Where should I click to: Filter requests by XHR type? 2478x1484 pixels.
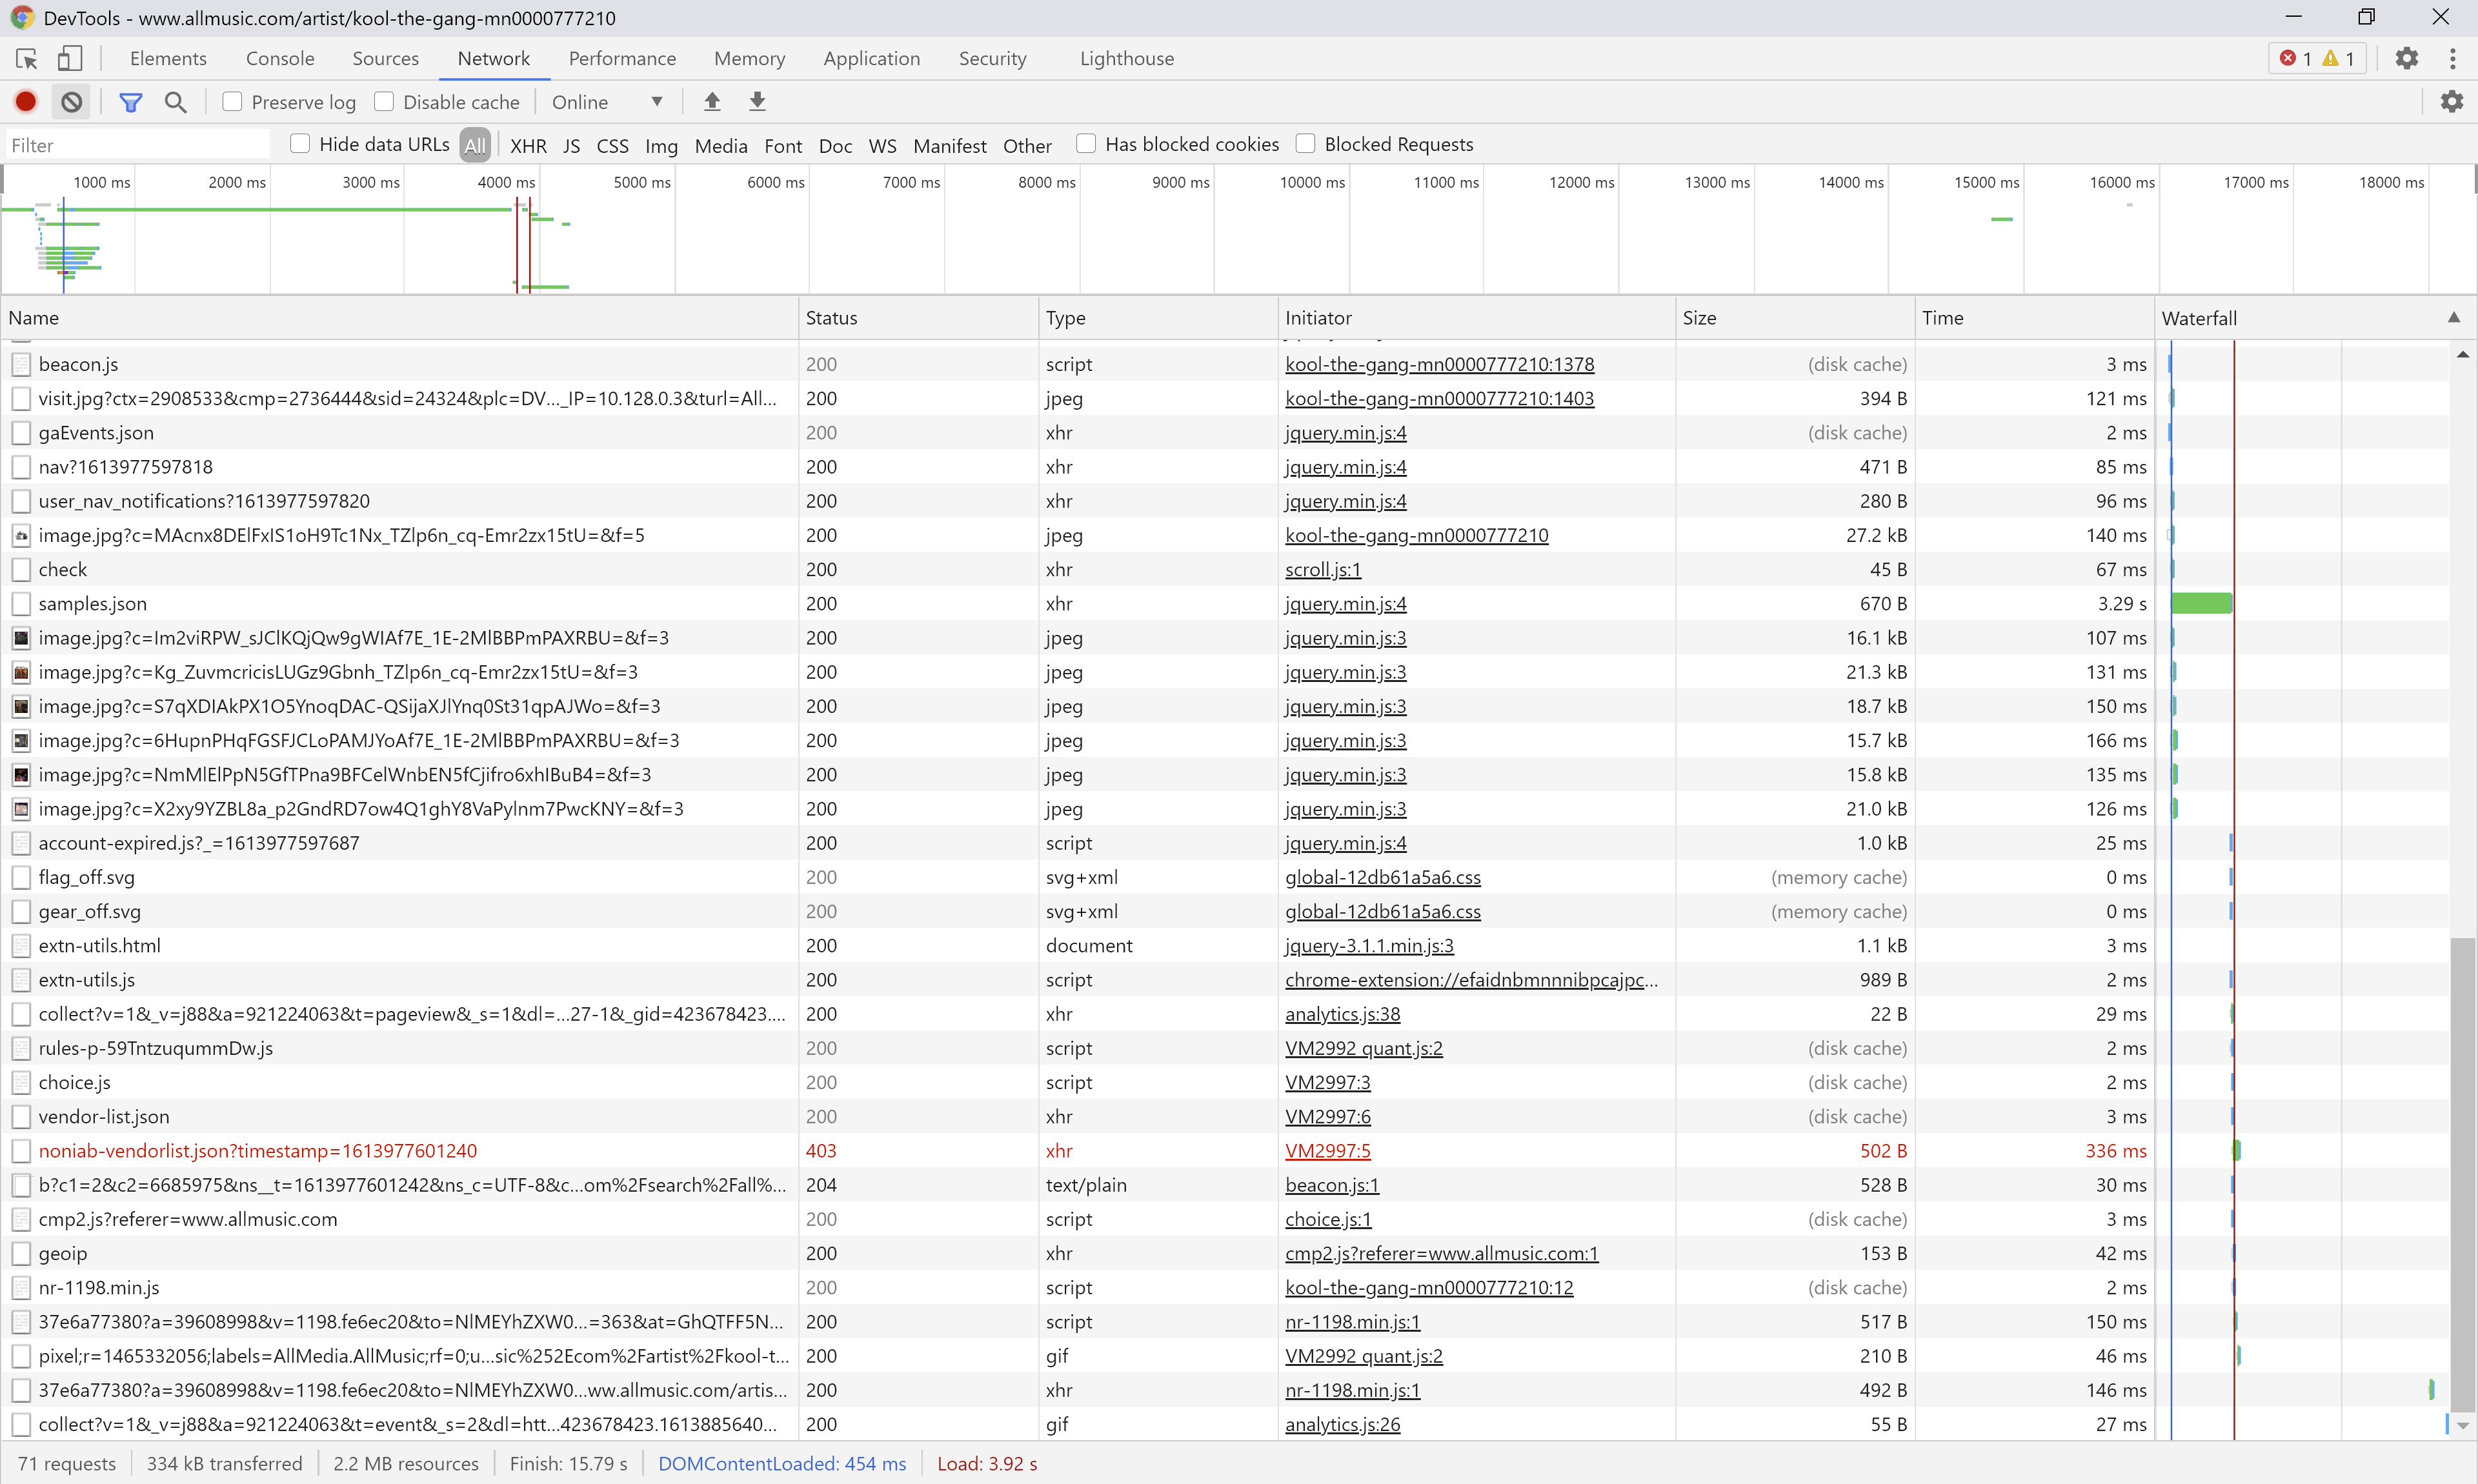pos(528,145)
